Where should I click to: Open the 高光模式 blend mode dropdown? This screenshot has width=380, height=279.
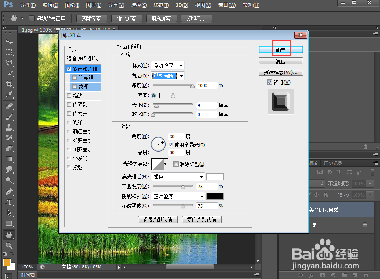tap(177, 176)
